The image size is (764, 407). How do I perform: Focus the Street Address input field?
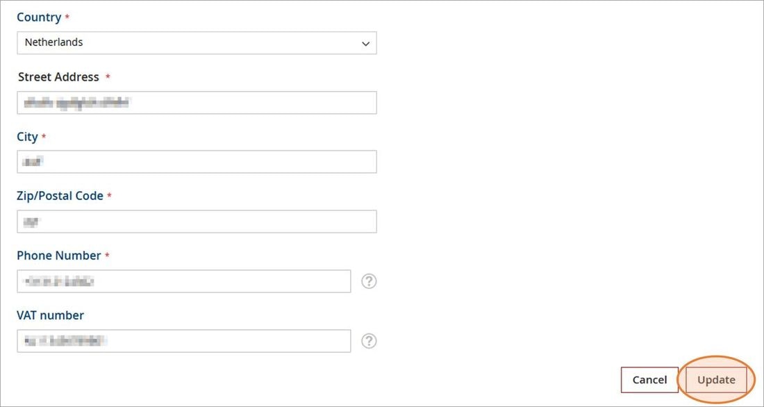click(197, 102)
